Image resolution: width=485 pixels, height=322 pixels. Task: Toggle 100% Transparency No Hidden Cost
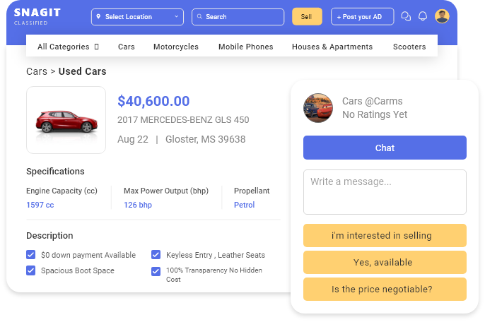(156, 271)
